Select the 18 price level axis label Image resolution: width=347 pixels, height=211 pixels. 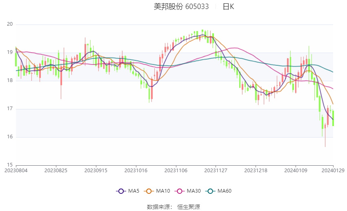10,80
